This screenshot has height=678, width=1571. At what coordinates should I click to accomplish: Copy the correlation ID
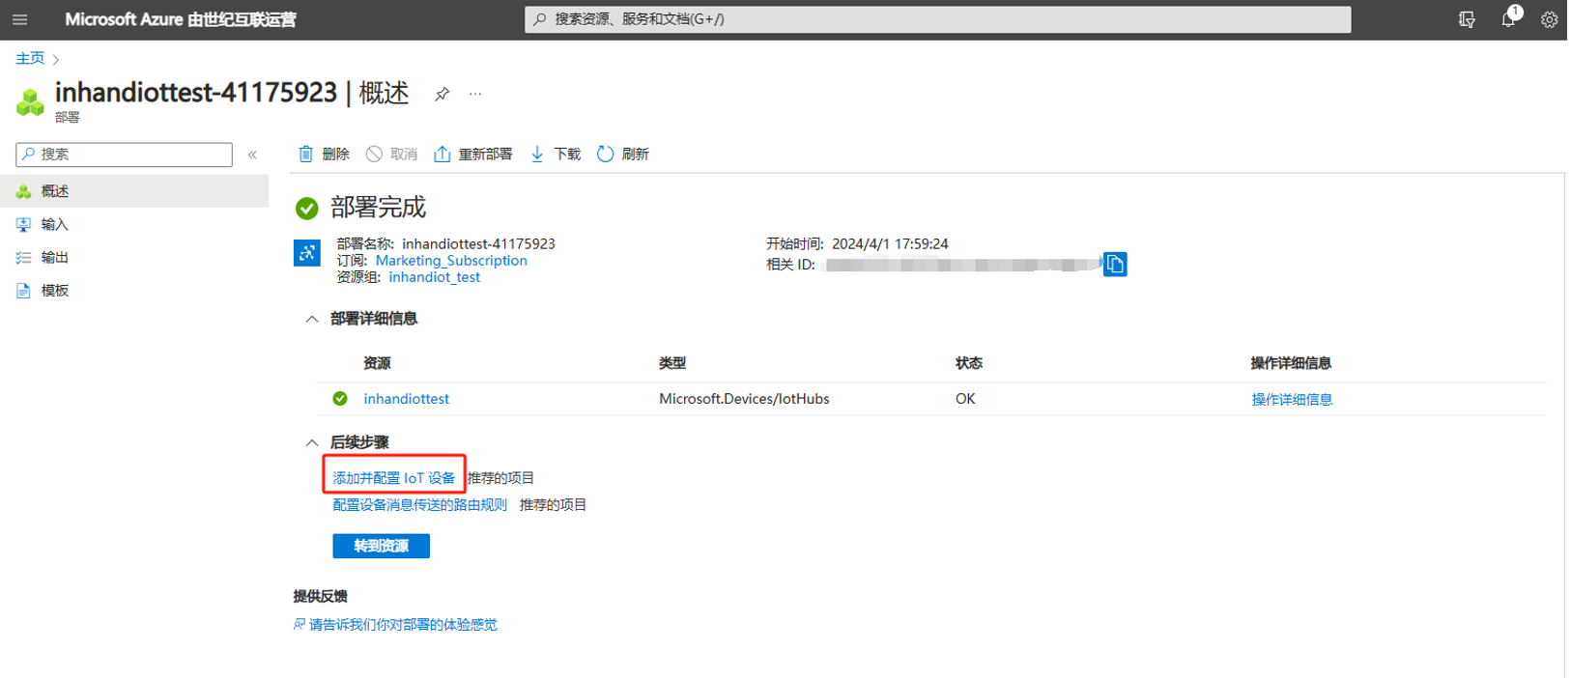[x=1115, y=264]
